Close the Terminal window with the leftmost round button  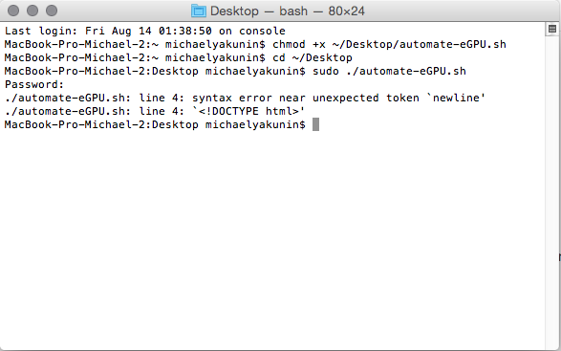[x=13, y=11]
